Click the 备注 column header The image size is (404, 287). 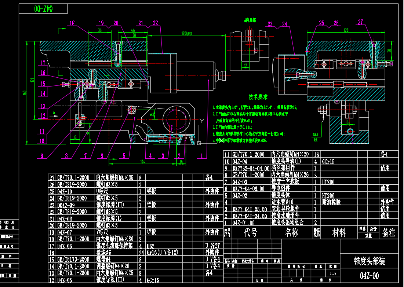pyautogui.click(x=389, y=232)
